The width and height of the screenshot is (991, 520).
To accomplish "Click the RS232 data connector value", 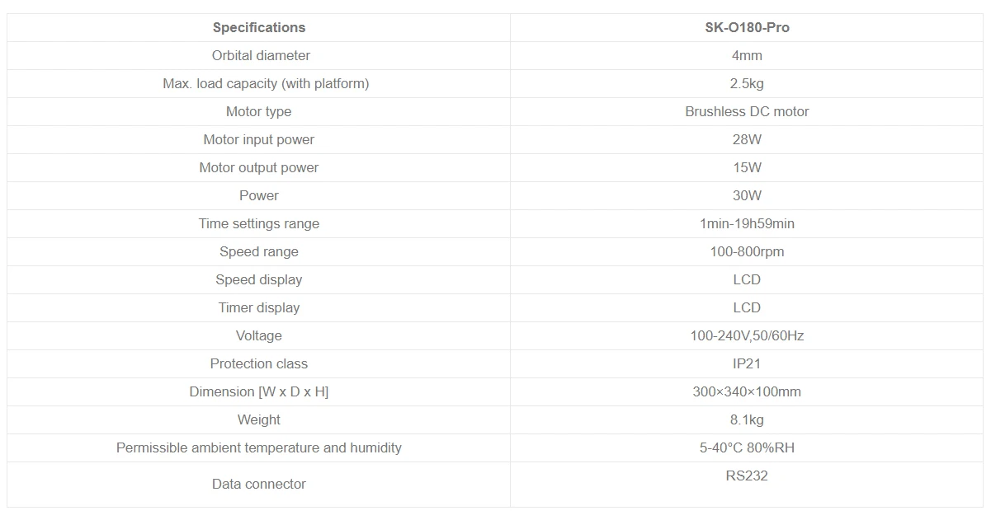I will (747, 475).
